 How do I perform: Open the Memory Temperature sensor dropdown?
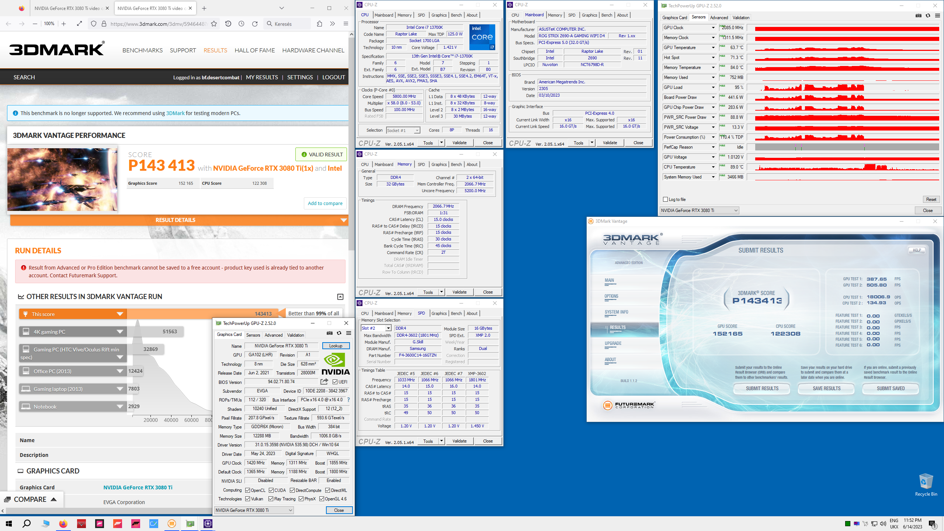713,67
